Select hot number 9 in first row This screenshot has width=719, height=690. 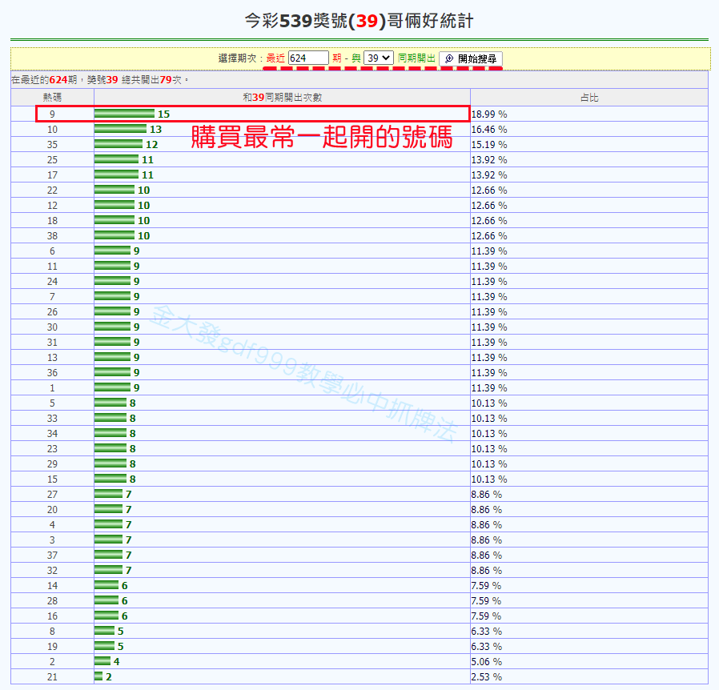52,114
